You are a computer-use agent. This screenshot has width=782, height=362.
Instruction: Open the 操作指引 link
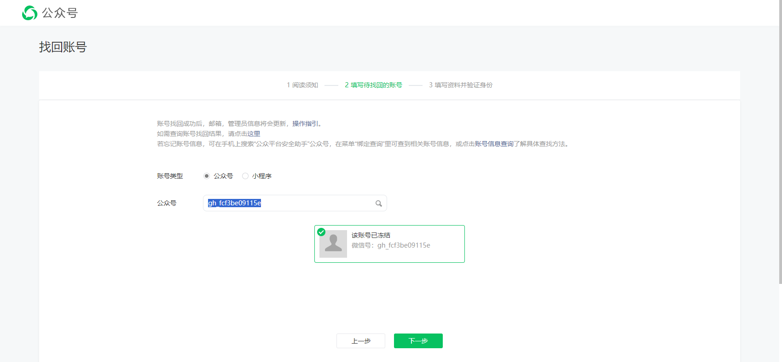click(305, 124)
